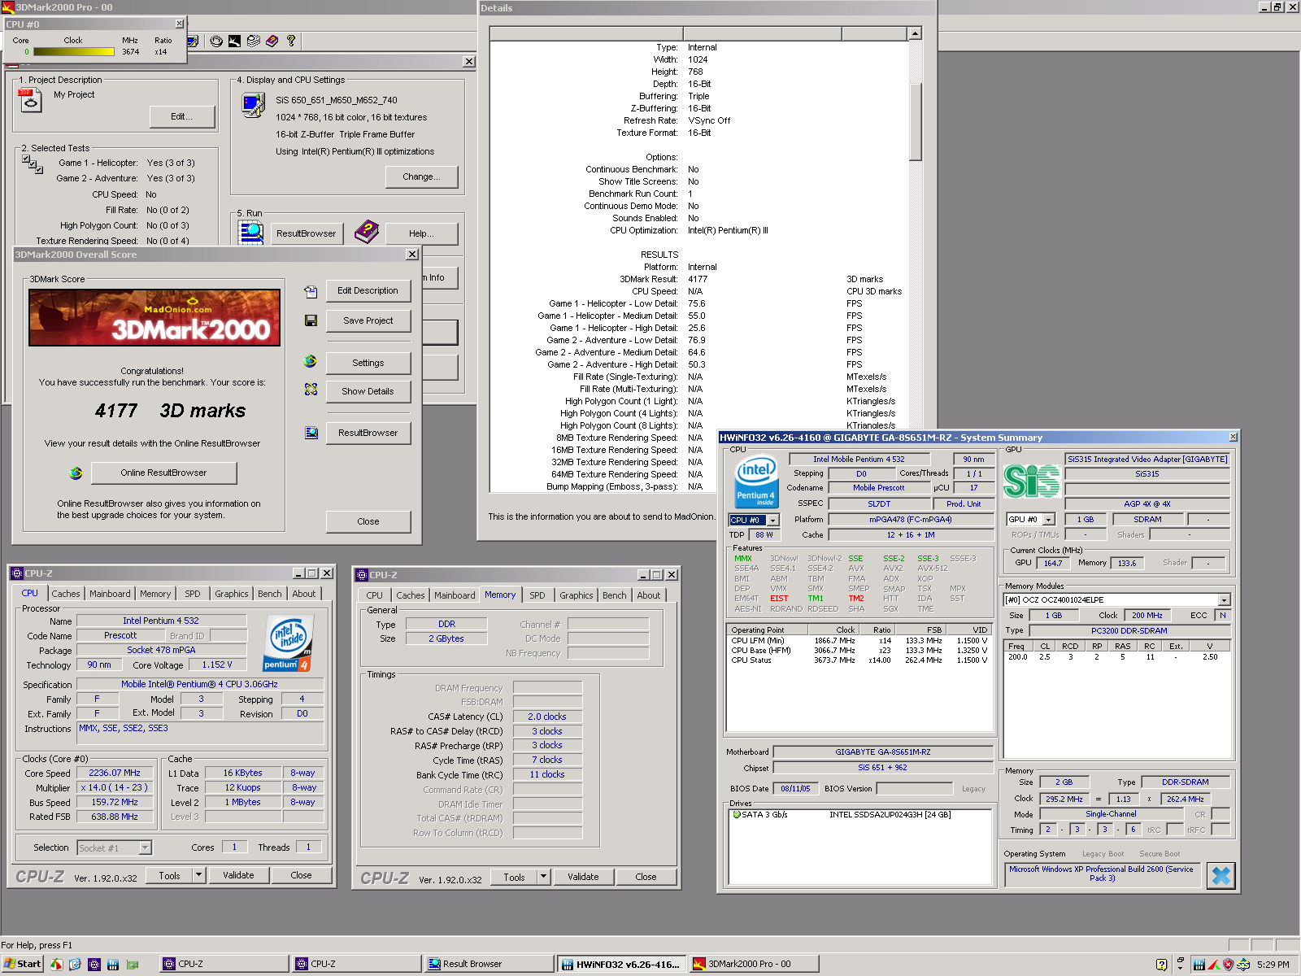Click the globe icon next to Online ResultBrowser

[x=76, y=473]
